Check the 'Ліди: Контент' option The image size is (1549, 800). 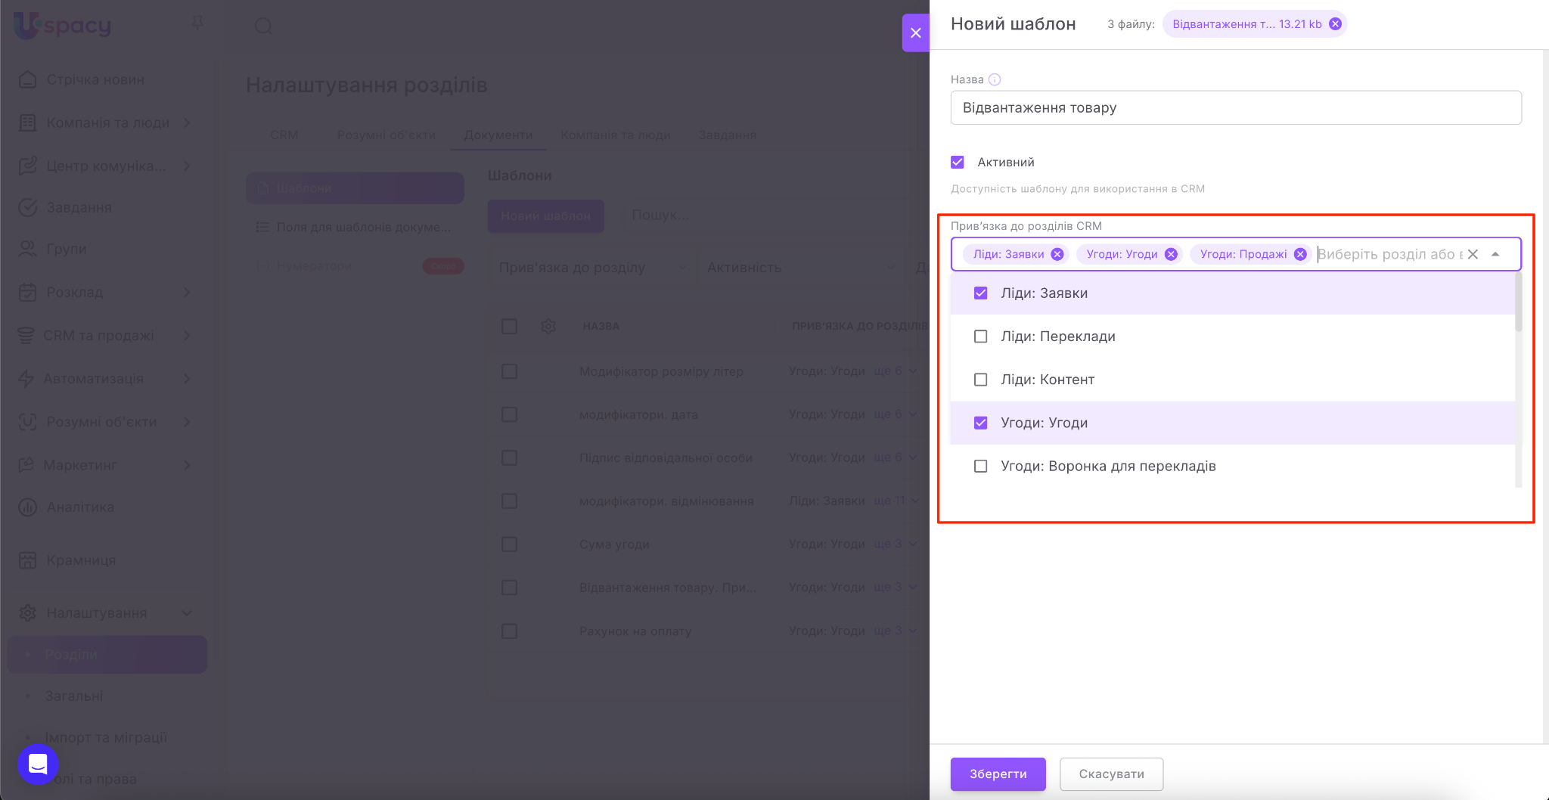980,380
